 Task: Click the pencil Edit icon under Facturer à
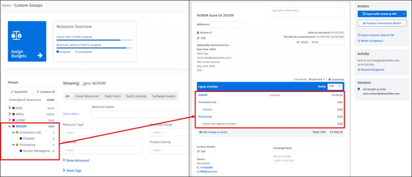(x=198, y=37)
